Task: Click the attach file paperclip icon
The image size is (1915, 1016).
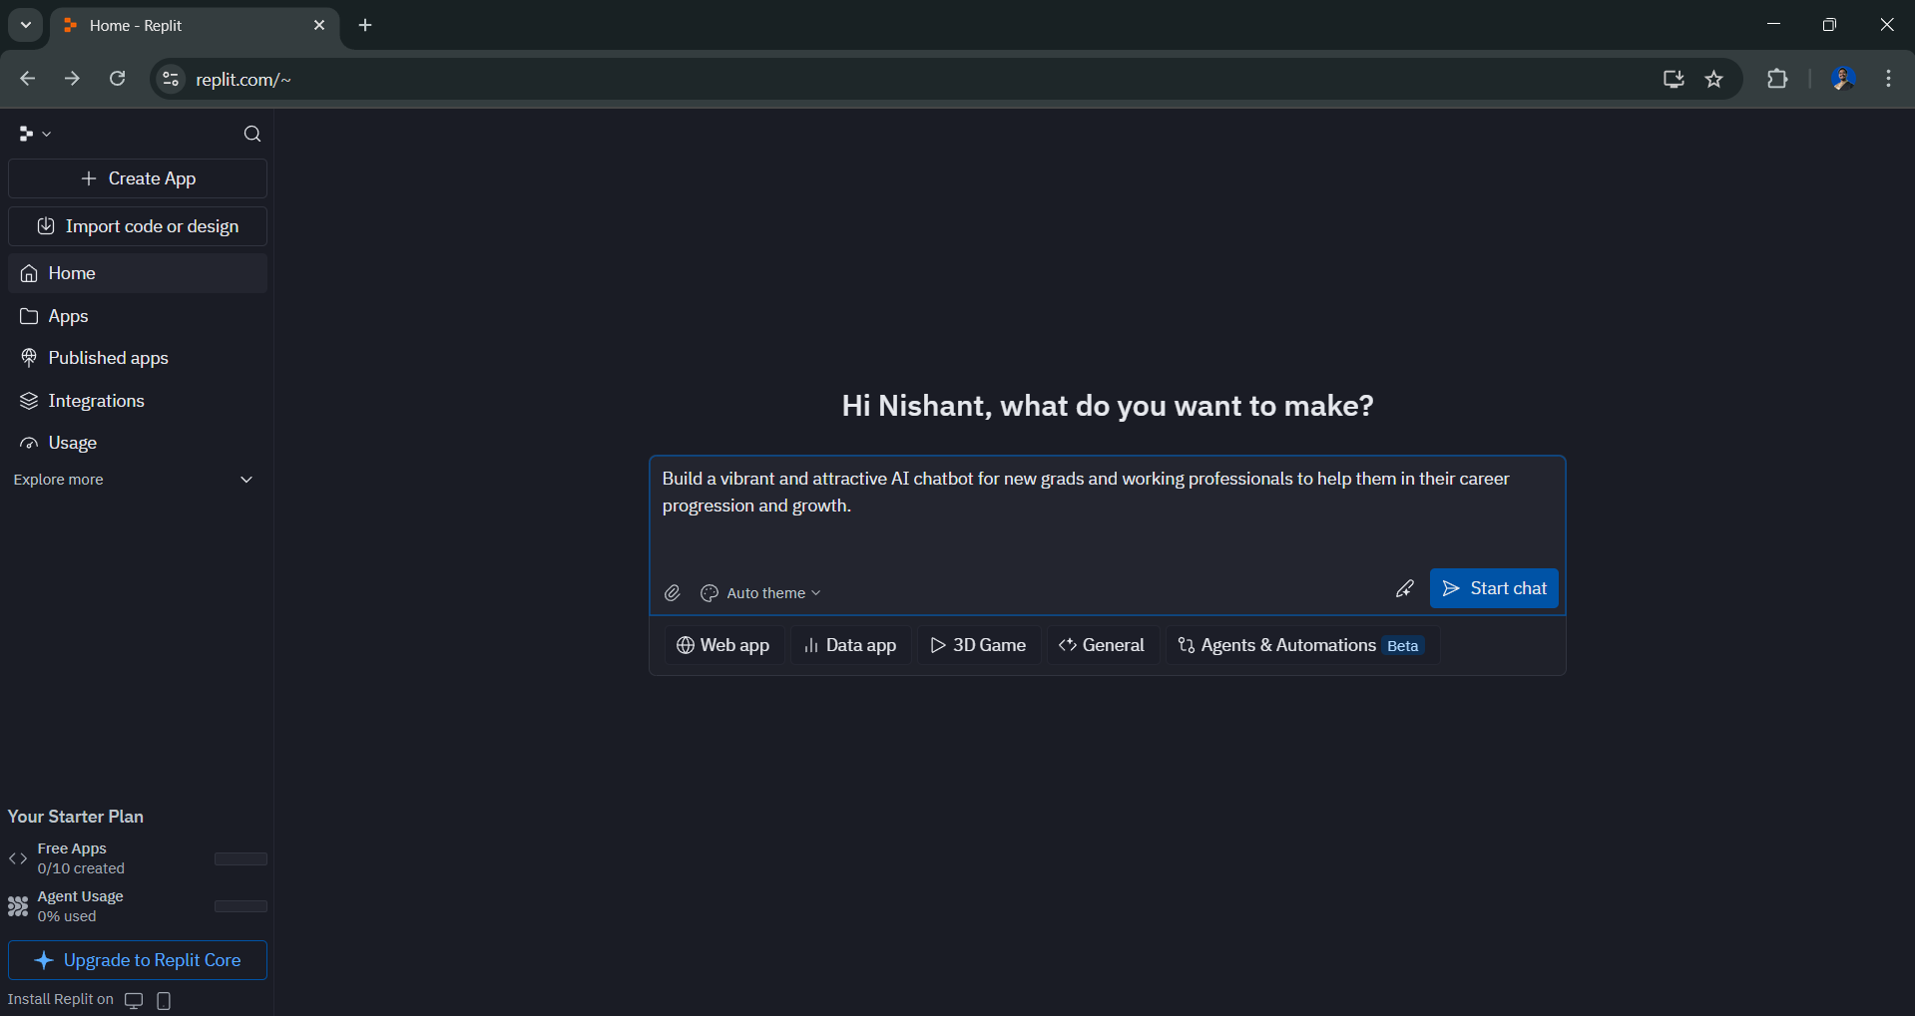Action: pyautogui.click(x=673, y=593)
